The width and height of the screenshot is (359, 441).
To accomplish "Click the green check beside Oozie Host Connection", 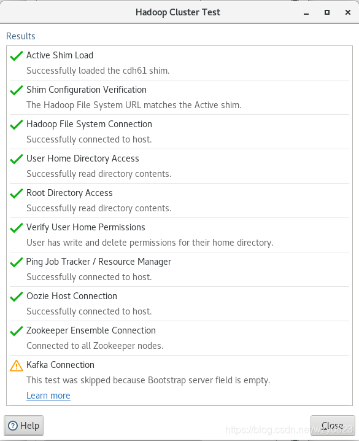I will pyautogui.click(x=17, y=297).
